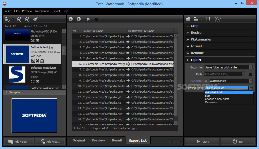The width and height of the screenshot is (259, 149).
Task: Click the add files page-plus icon
Action: click(19, 19)
